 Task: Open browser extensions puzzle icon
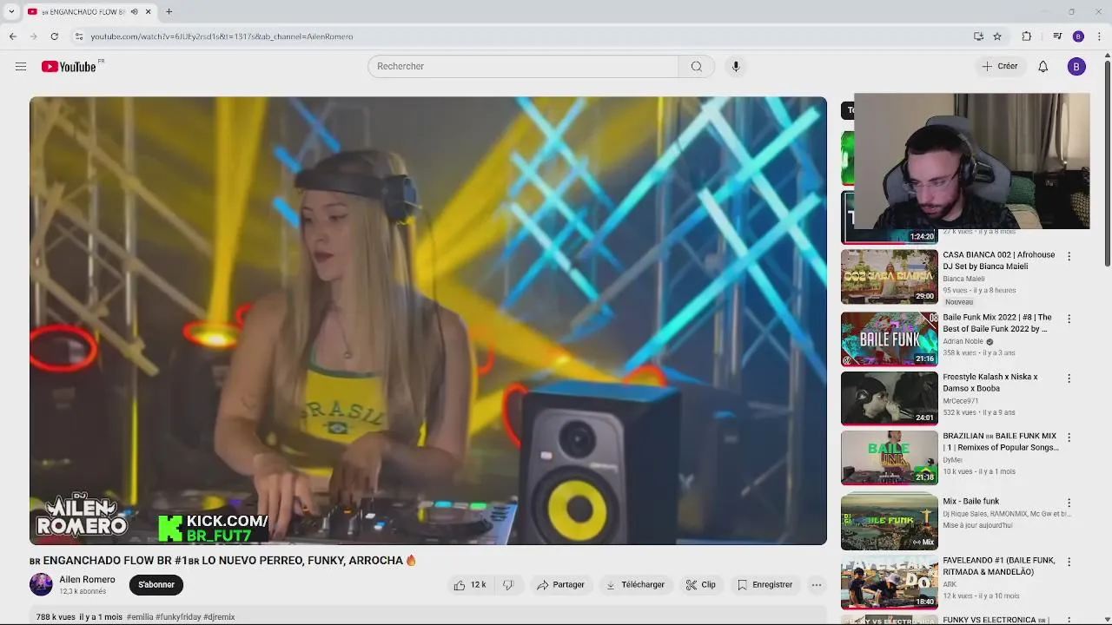click(1026, 36)
